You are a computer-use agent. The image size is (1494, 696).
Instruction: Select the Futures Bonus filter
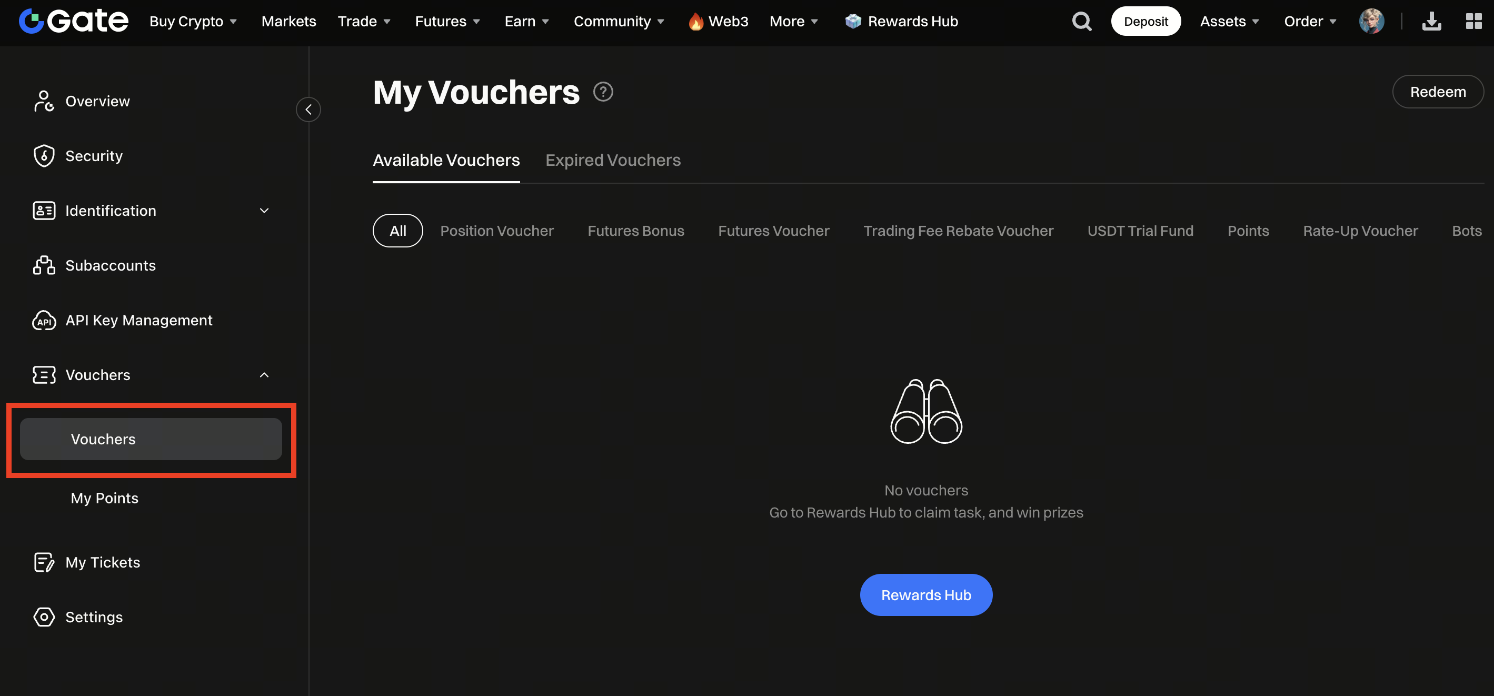(635, 231)
